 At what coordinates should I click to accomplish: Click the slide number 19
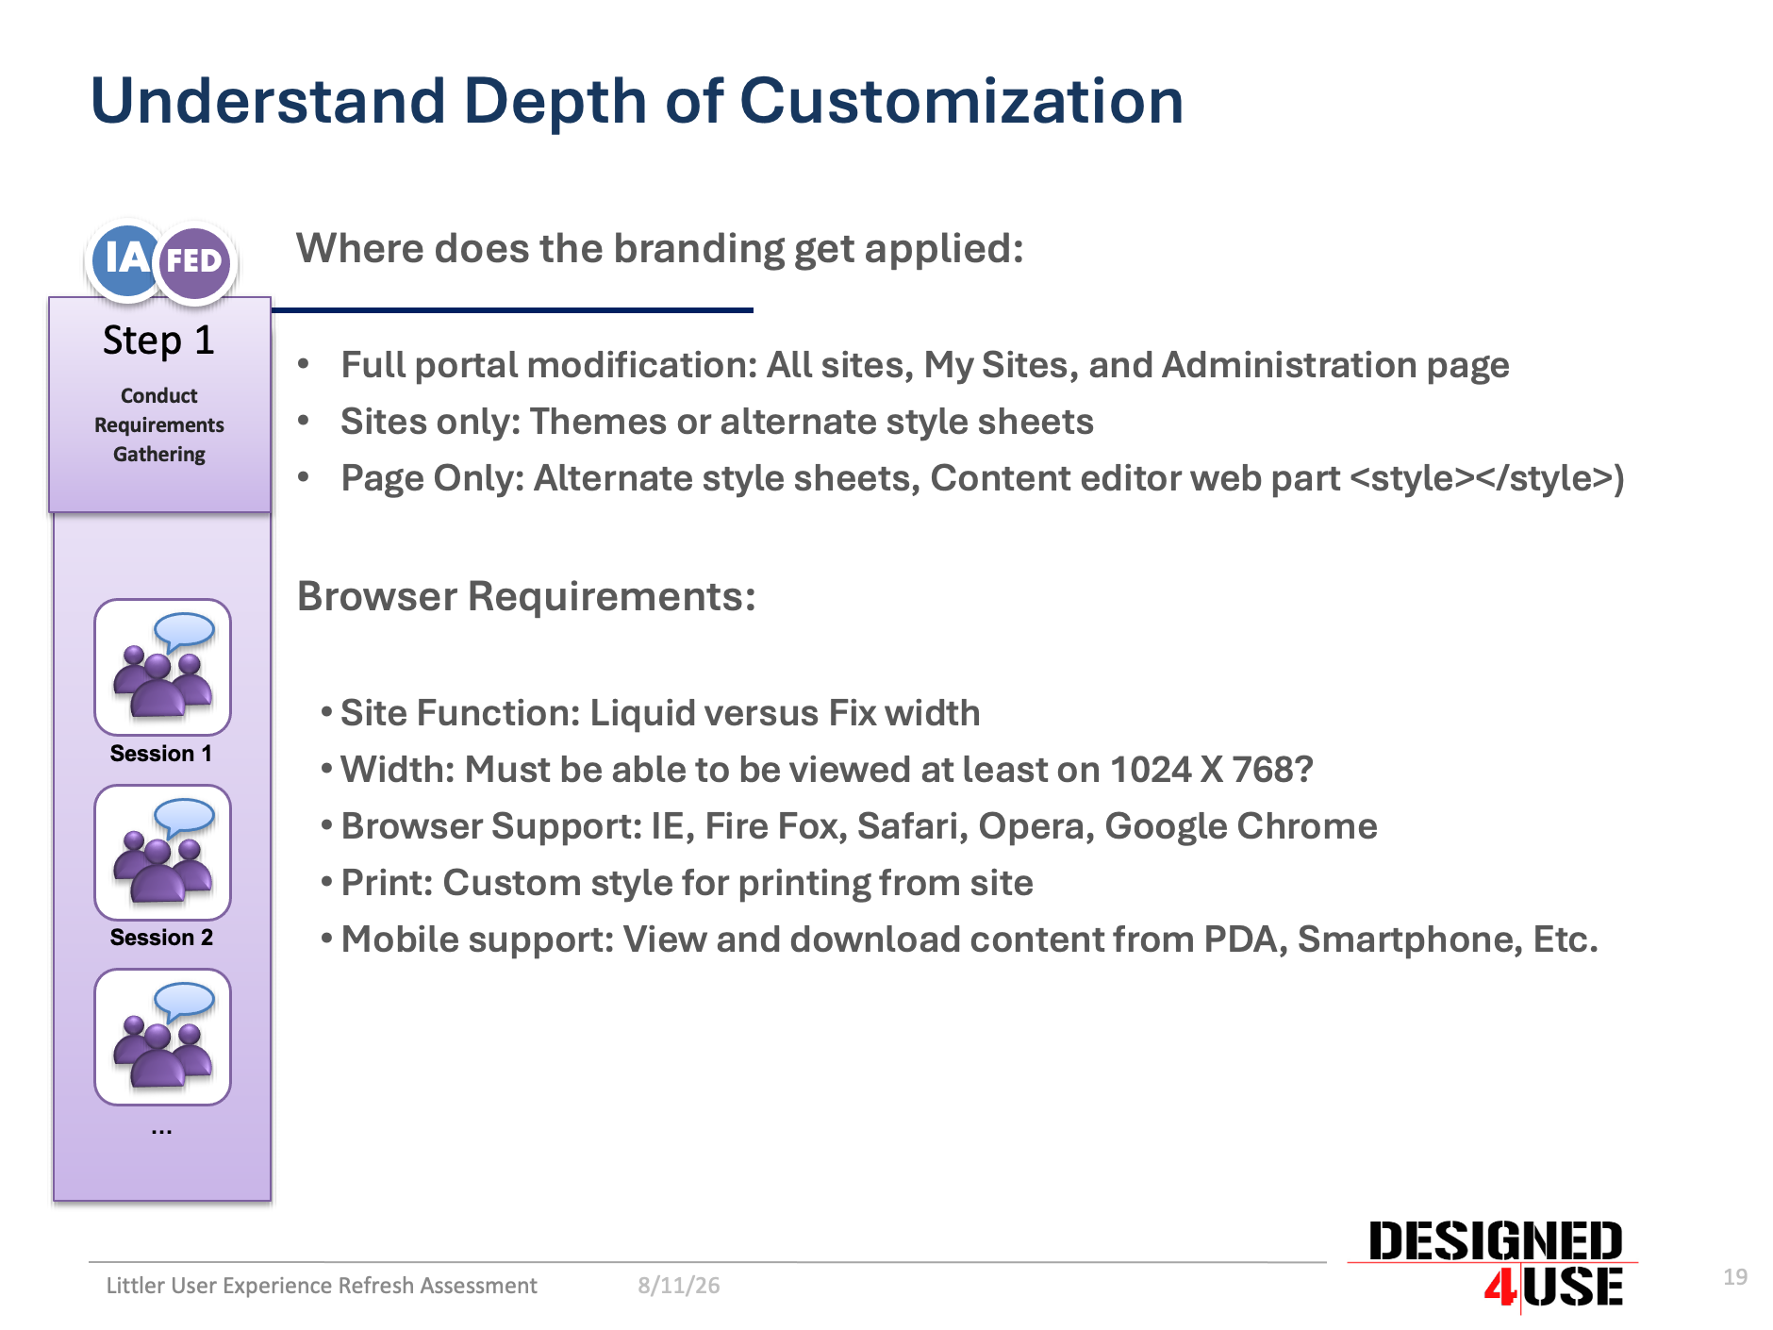click(x=1735, y=1277)
